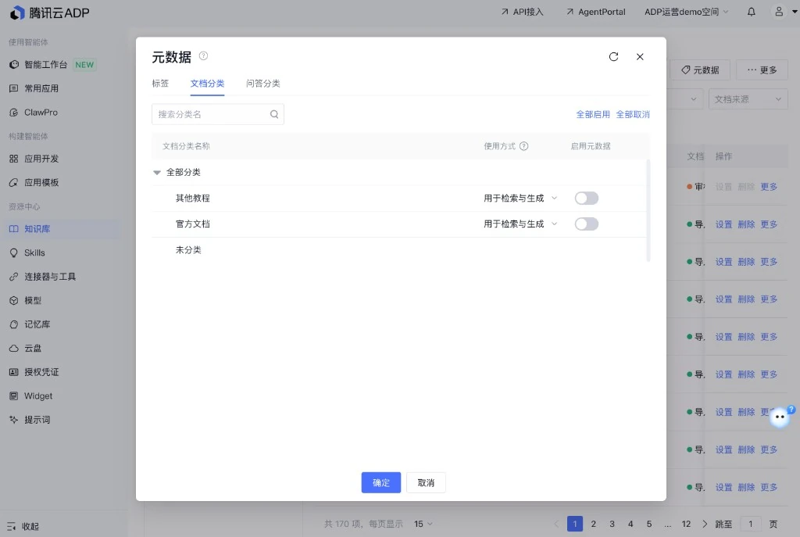Select 知识库 in the sidebar
This screenshot has height=537, width=800.
60,229
